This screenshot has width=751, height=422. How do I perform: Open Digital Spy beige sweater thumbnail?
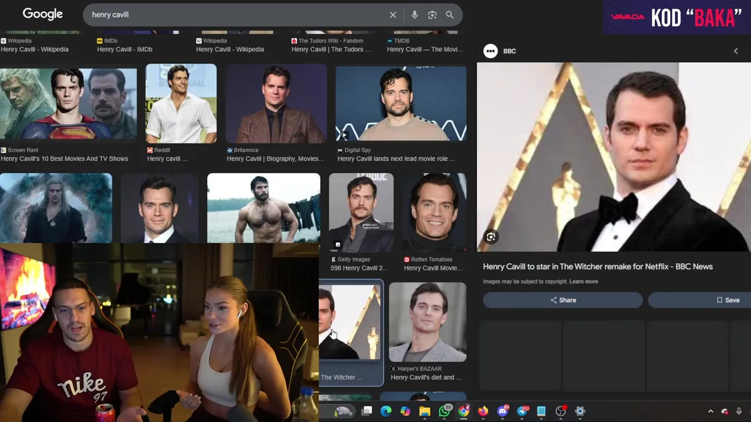click(401, 103)
